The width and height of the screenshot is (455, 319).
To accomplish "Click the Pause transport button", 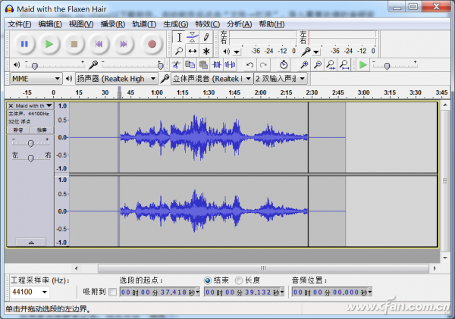I will coord(24,44).
